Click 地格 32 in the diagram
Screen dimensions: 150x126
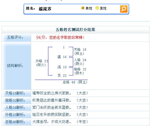coord(80,69)
